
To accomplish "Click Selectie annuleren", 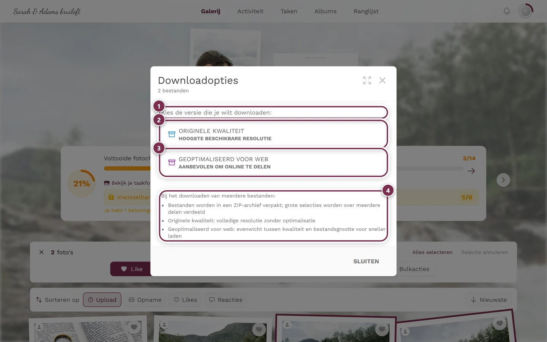I will click(x=484, y=252).
